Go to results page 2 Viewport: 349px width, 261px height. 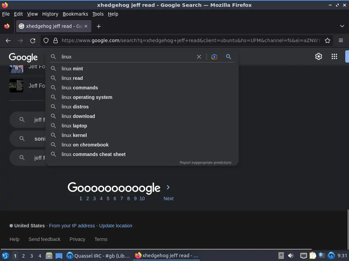[x=88, y=198]
